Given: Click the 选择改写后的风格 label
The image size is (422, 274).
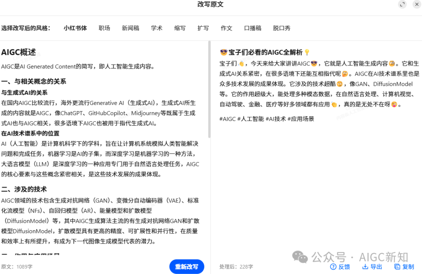Looking at the screenshot, I should tap(25, 28).
